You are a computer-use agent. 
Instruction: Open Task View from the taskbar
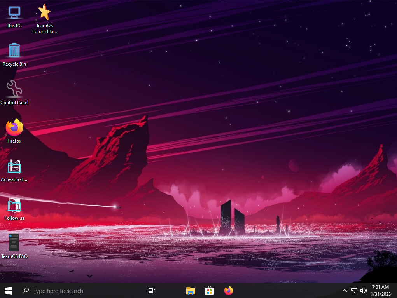pyautogui.click(x=151, y=291)
